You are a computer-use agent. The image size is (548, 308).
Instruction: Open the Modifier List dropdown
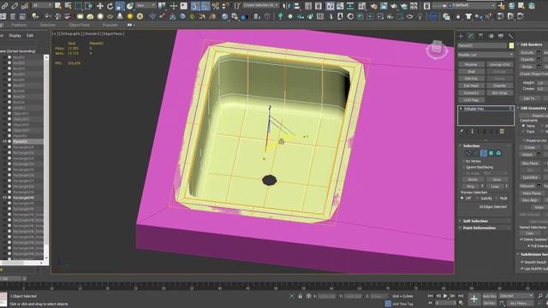click(485, 55)
